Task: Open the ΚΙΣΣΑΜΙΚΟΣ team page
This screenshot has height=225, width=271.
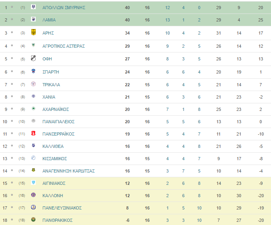Action: 55,159
